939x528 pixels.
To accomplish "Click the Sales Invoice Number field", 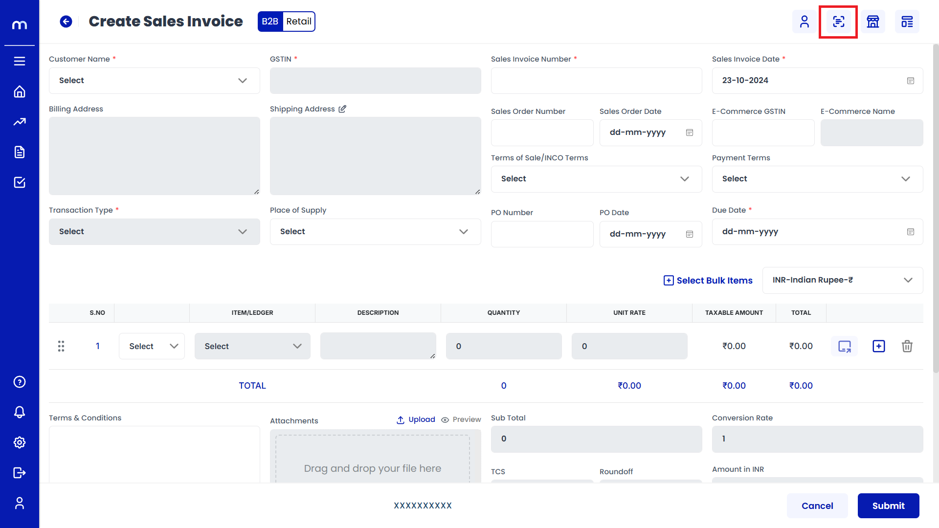I will [x=596, y=81].
